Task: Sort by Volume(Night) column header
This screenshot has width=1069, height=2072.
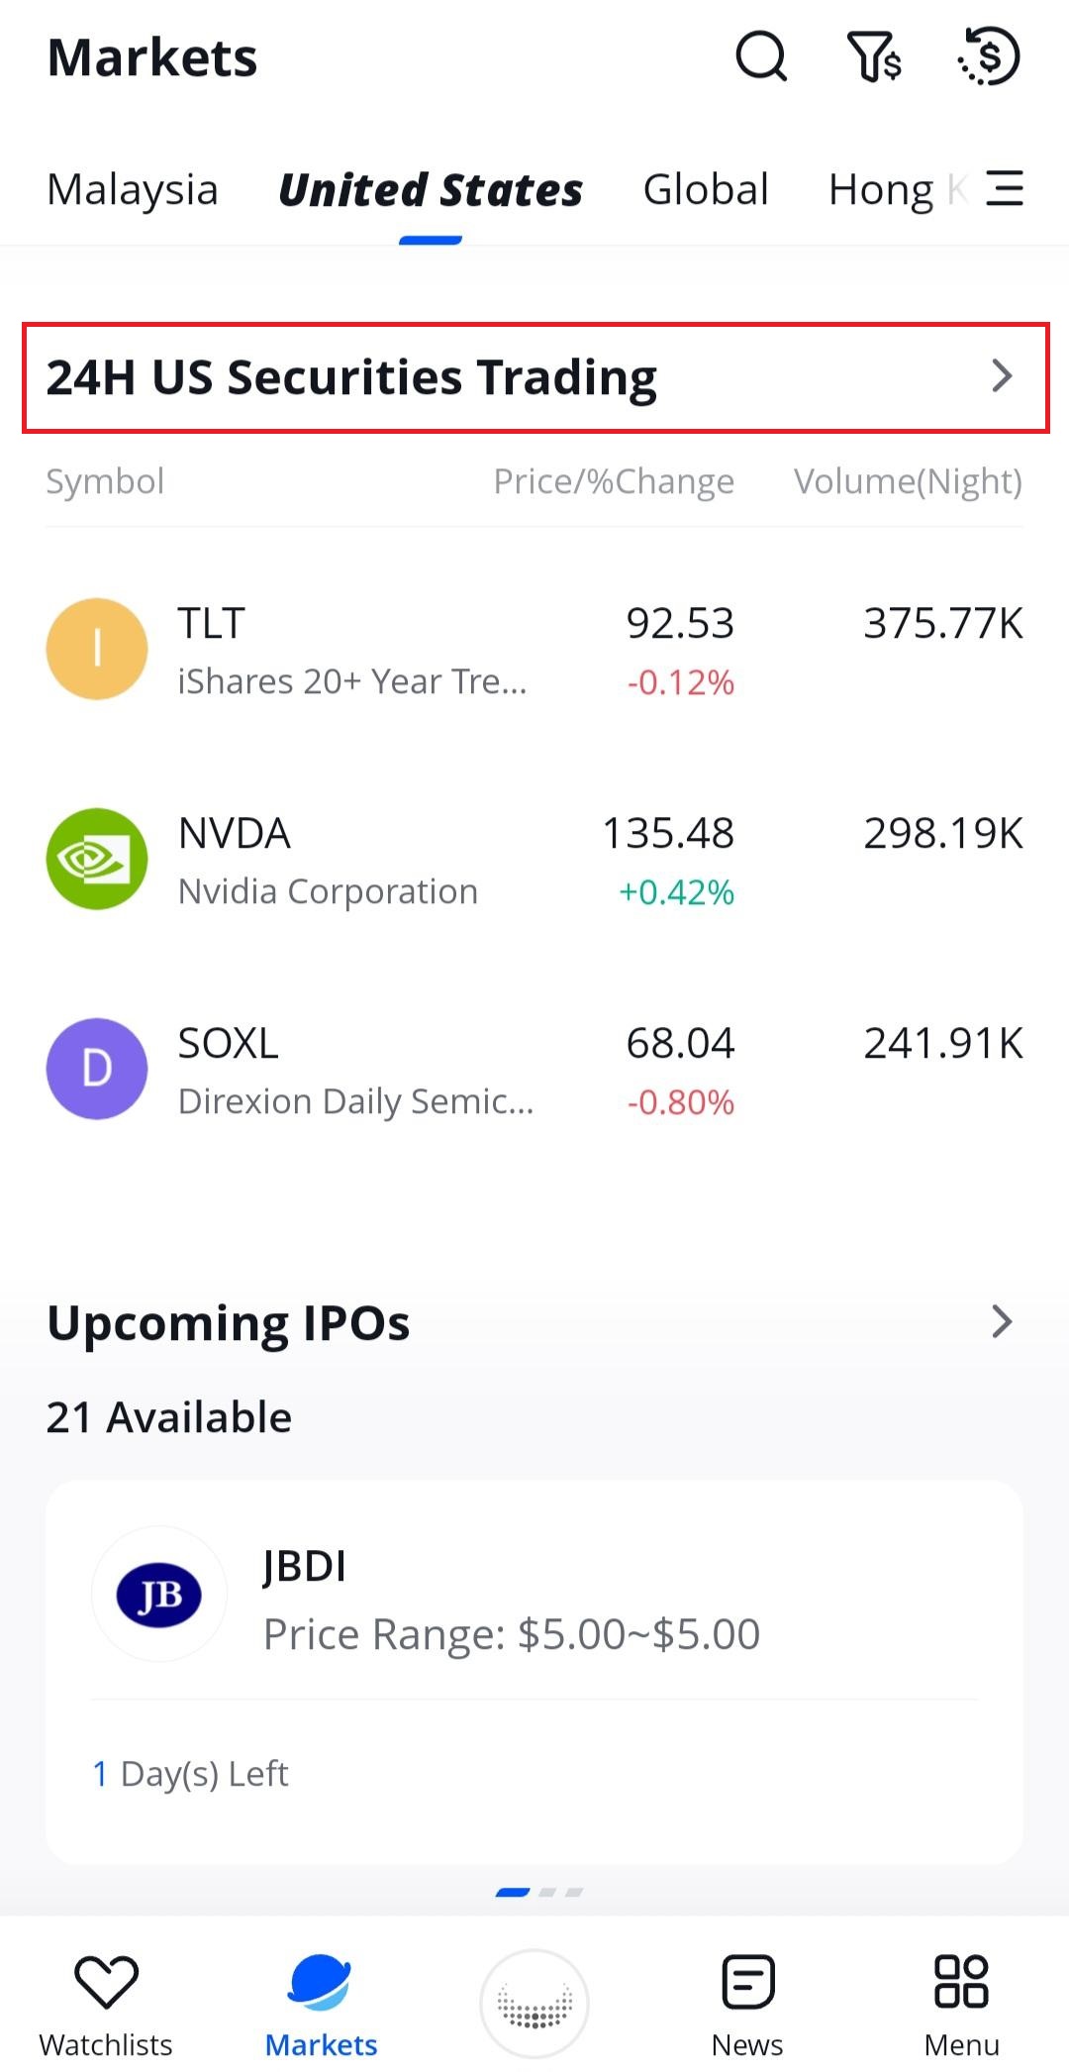Action: [908, 481]
